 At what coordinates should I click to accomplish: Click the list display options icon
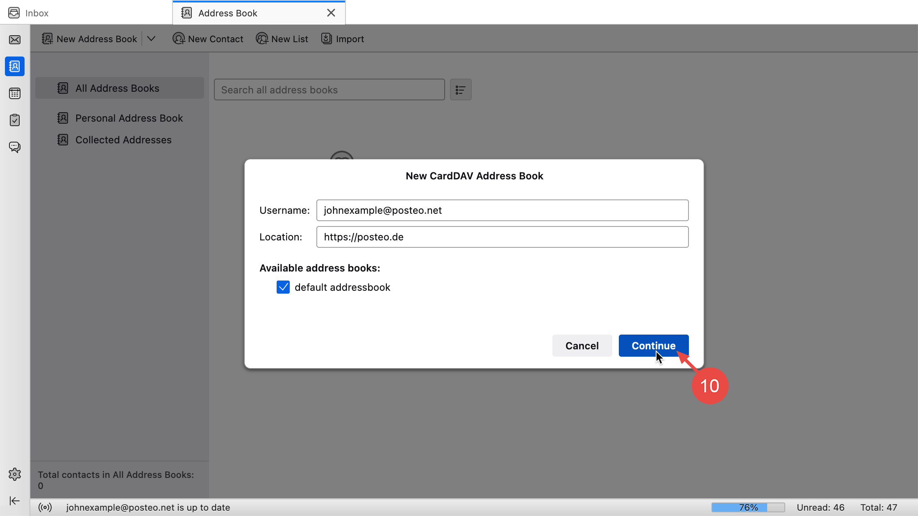[460, 90]
